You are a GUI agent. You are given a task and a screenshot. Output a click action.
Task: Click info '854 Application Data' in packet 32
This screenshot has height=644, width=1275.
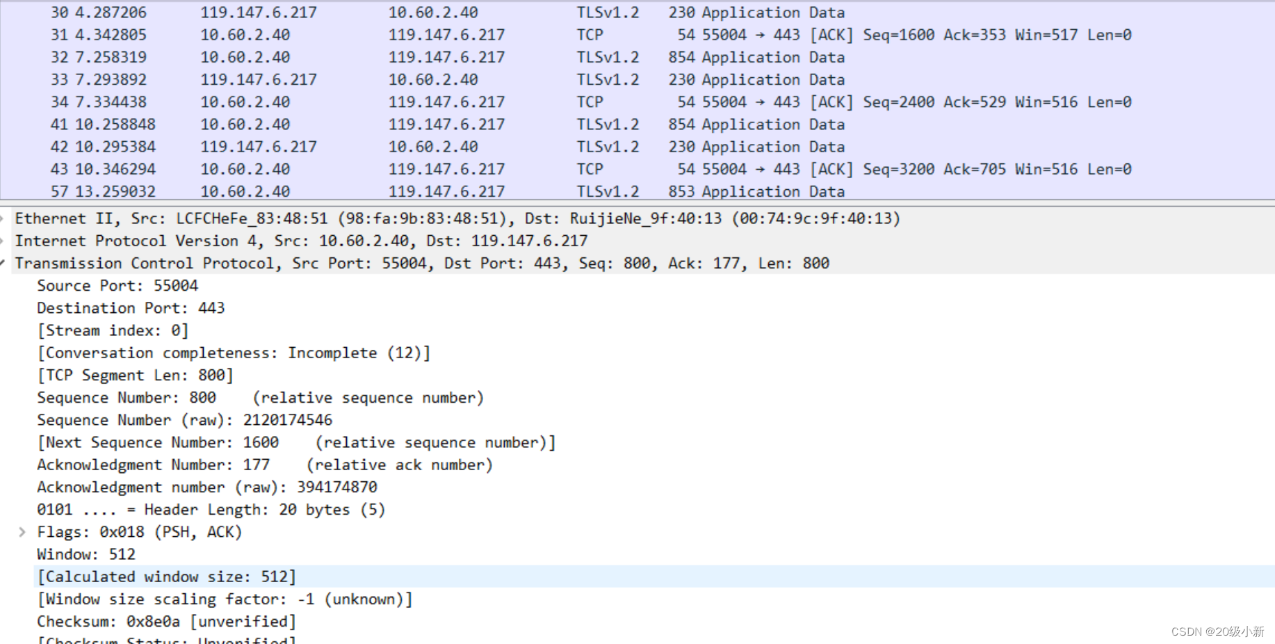[x=756, y=57]
